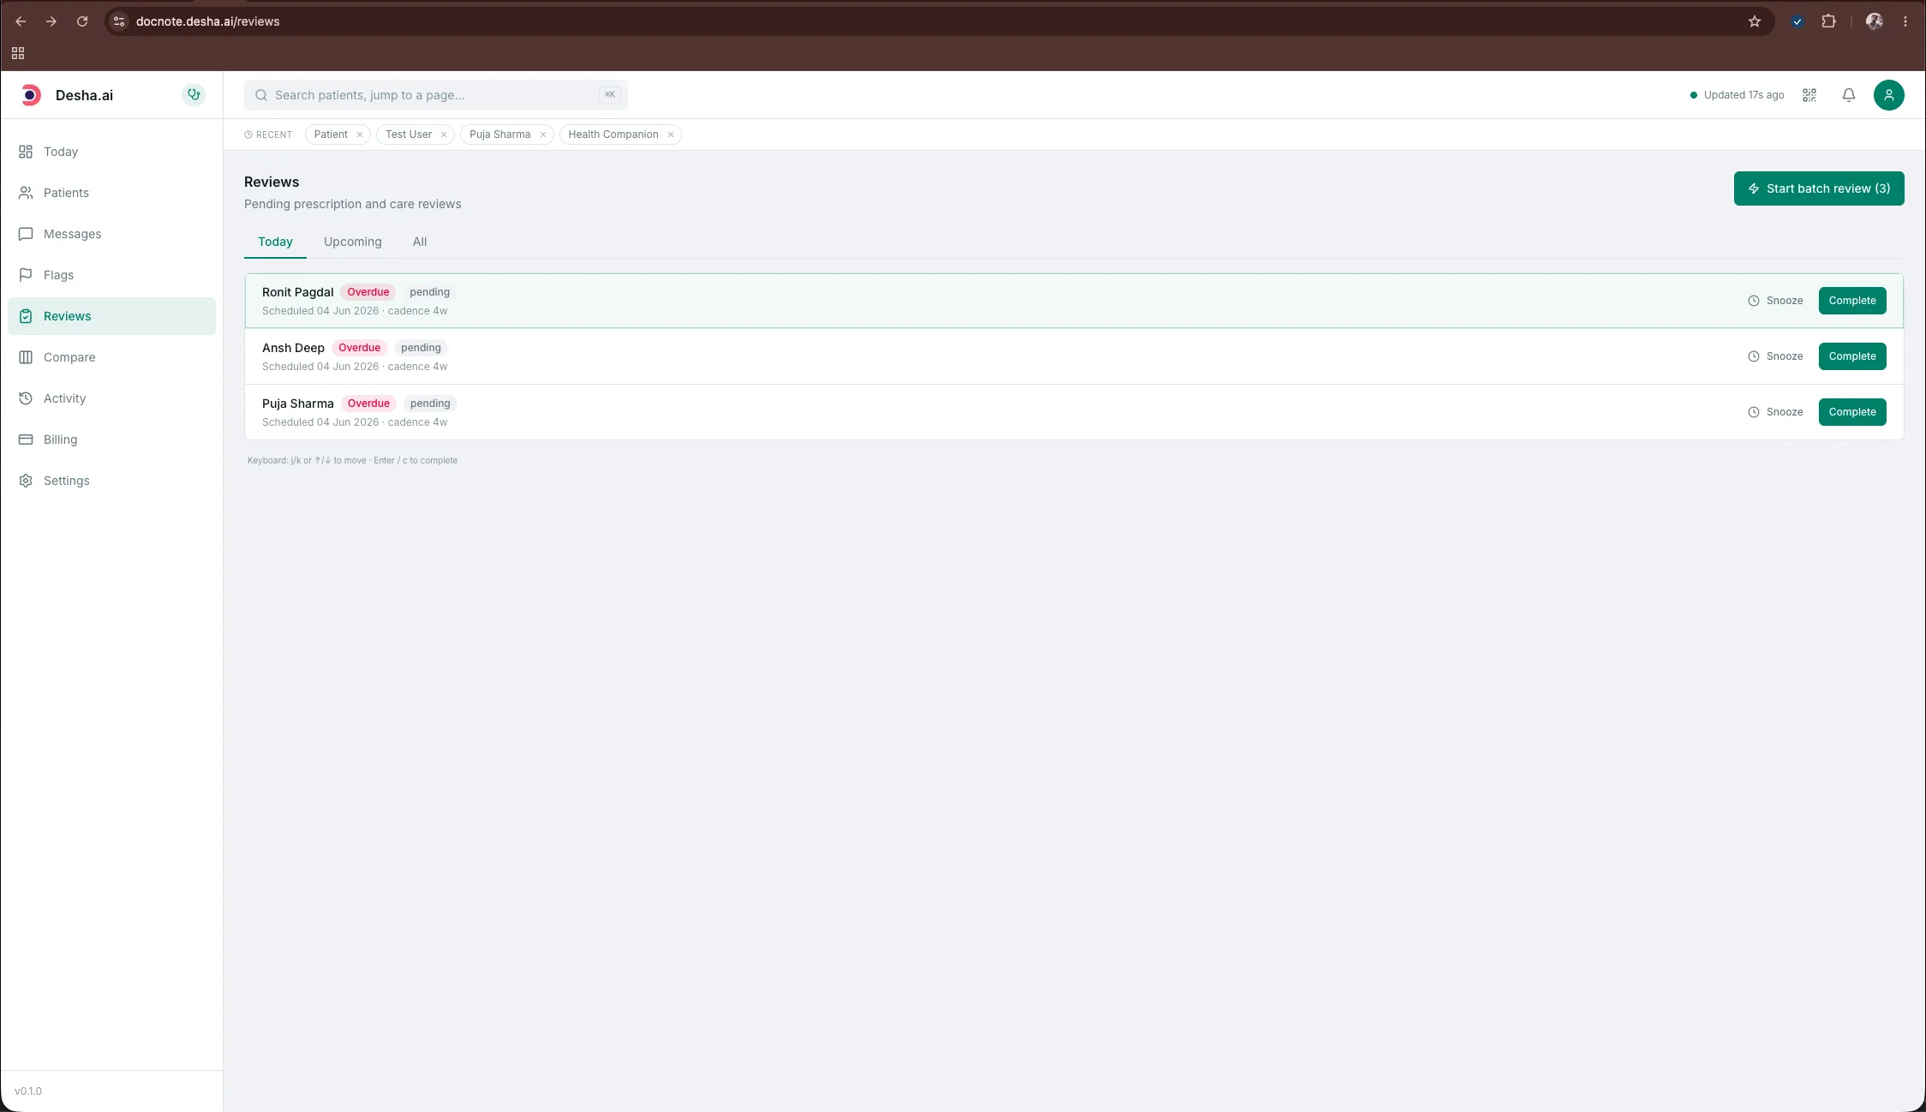
Task: Start batch review of 3 items
Action: point(1819,188)
